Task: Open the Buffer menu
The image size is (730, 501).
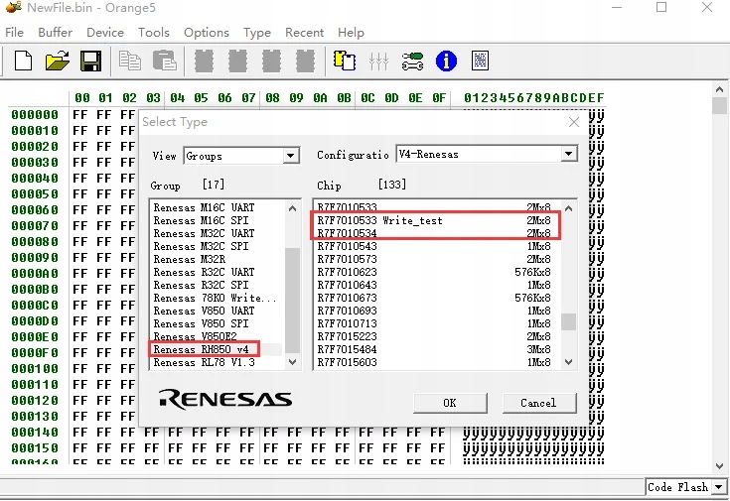Action: (55, 33)
